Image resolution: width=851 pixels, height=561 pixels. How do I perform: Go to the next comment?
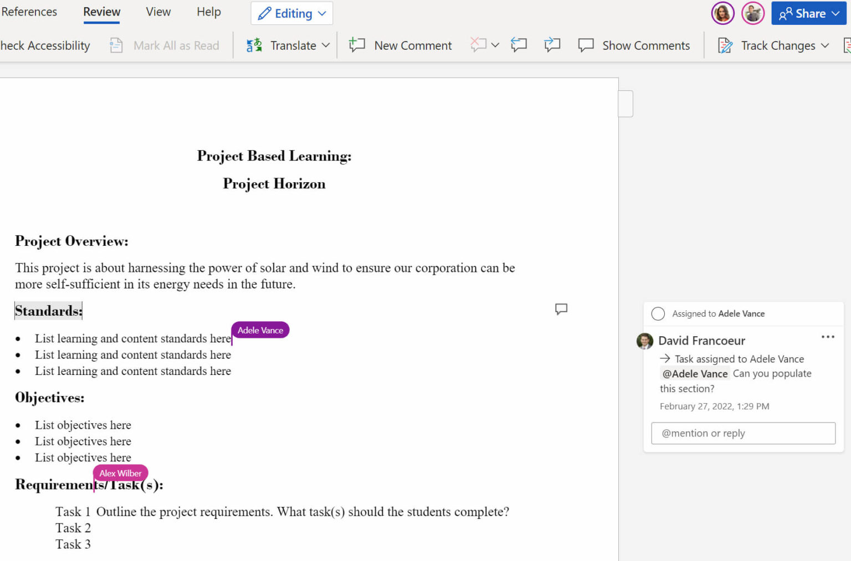tap(552, 45)
